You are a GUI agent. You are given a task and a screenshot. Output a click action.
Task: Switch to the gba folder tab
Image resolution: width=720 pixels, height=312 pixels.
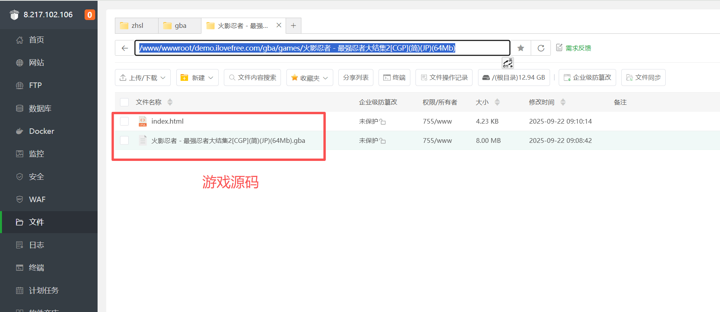(180, 26)
